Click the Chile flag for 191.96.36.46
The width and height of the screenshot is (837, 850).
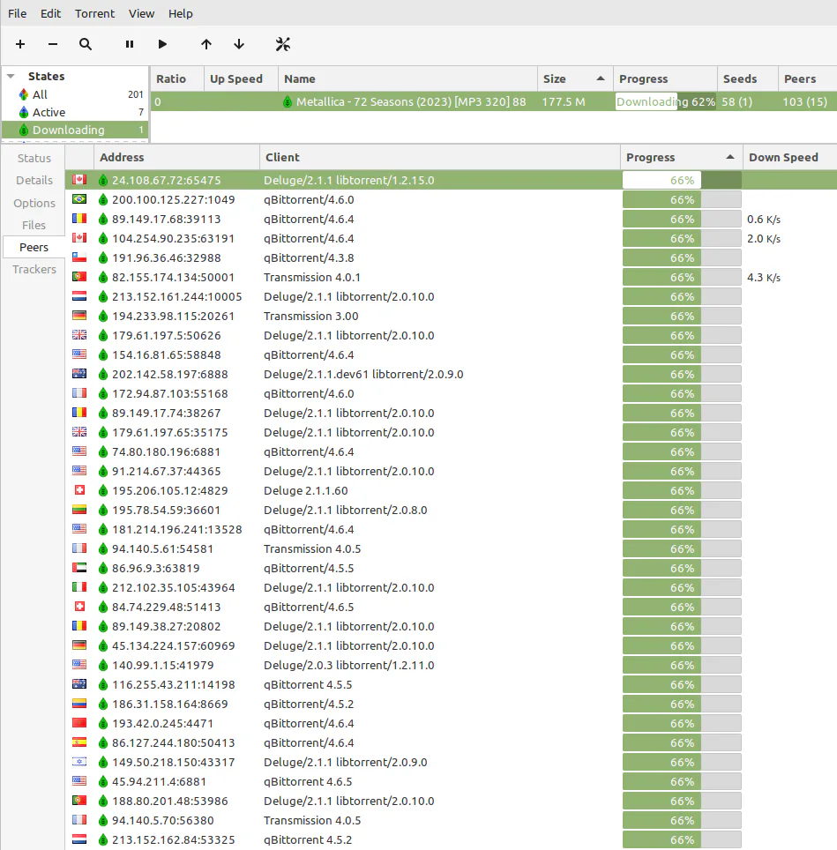coord(79,257)
